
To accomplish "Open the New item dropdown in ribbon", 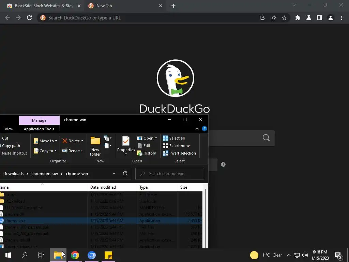I will tap(108, 139).
